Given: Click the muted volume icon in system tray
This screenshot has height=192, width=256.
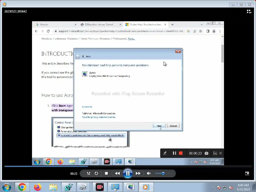Looking at the screenshot, I should [231, 187].
